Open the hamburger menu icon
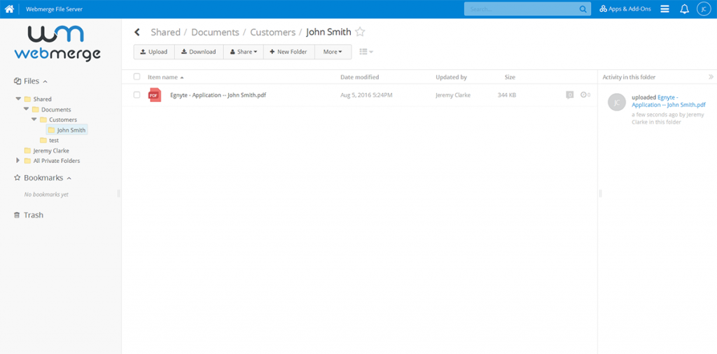This screenshot has height=354, width=717. click(x=664, y=9)
